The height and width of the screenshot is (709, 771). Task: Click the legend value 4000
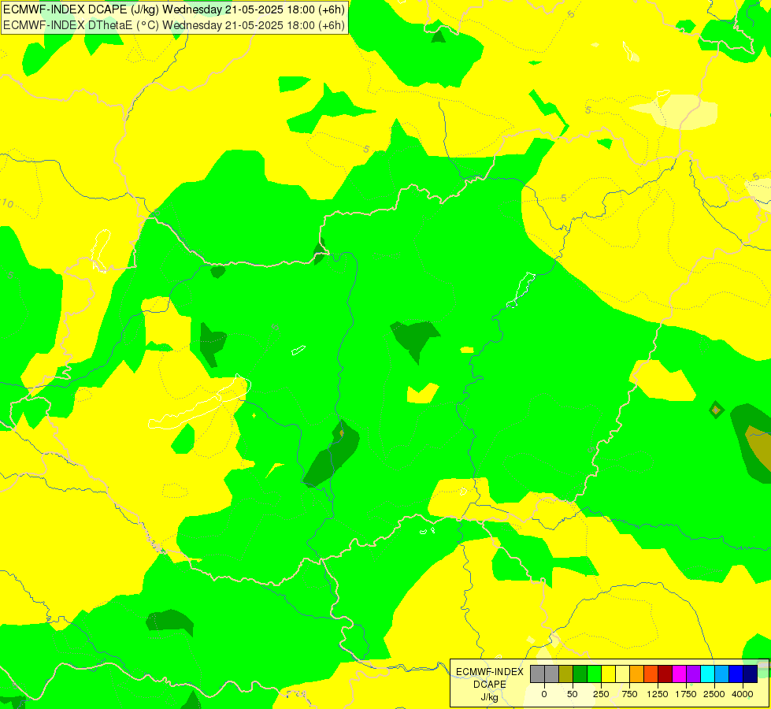[743, 694]
